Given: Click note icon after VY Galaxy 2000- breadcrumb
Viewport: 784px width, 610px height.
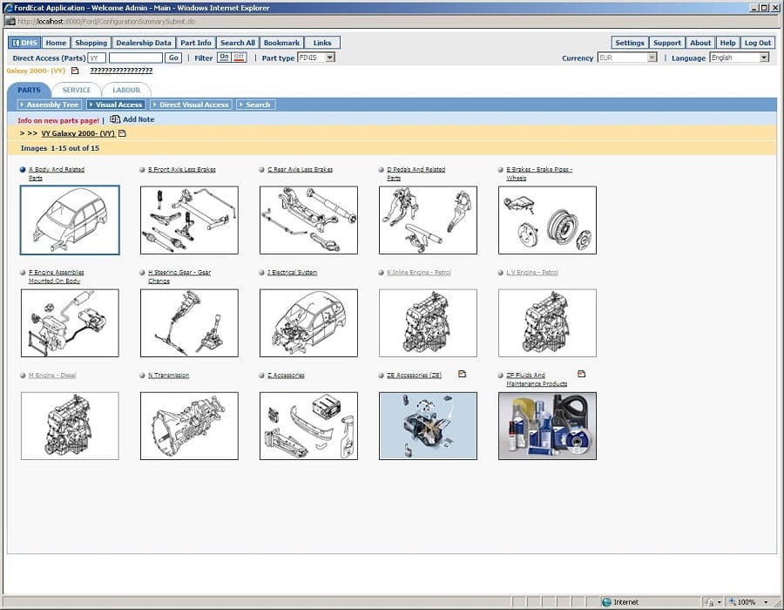Looking at the screenshot, I should click(x=122, y=133).
